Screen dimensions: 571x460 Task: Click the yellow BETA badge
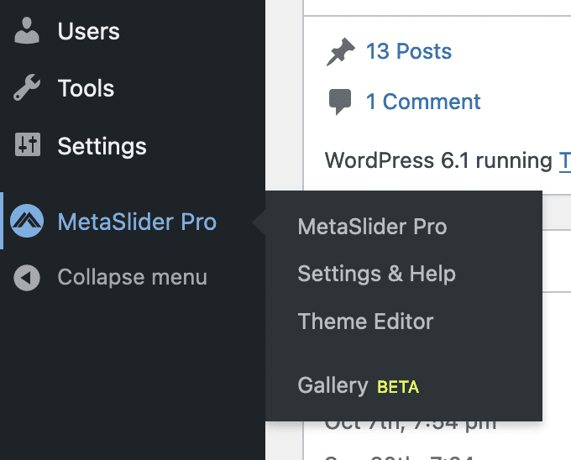[398, 387]
